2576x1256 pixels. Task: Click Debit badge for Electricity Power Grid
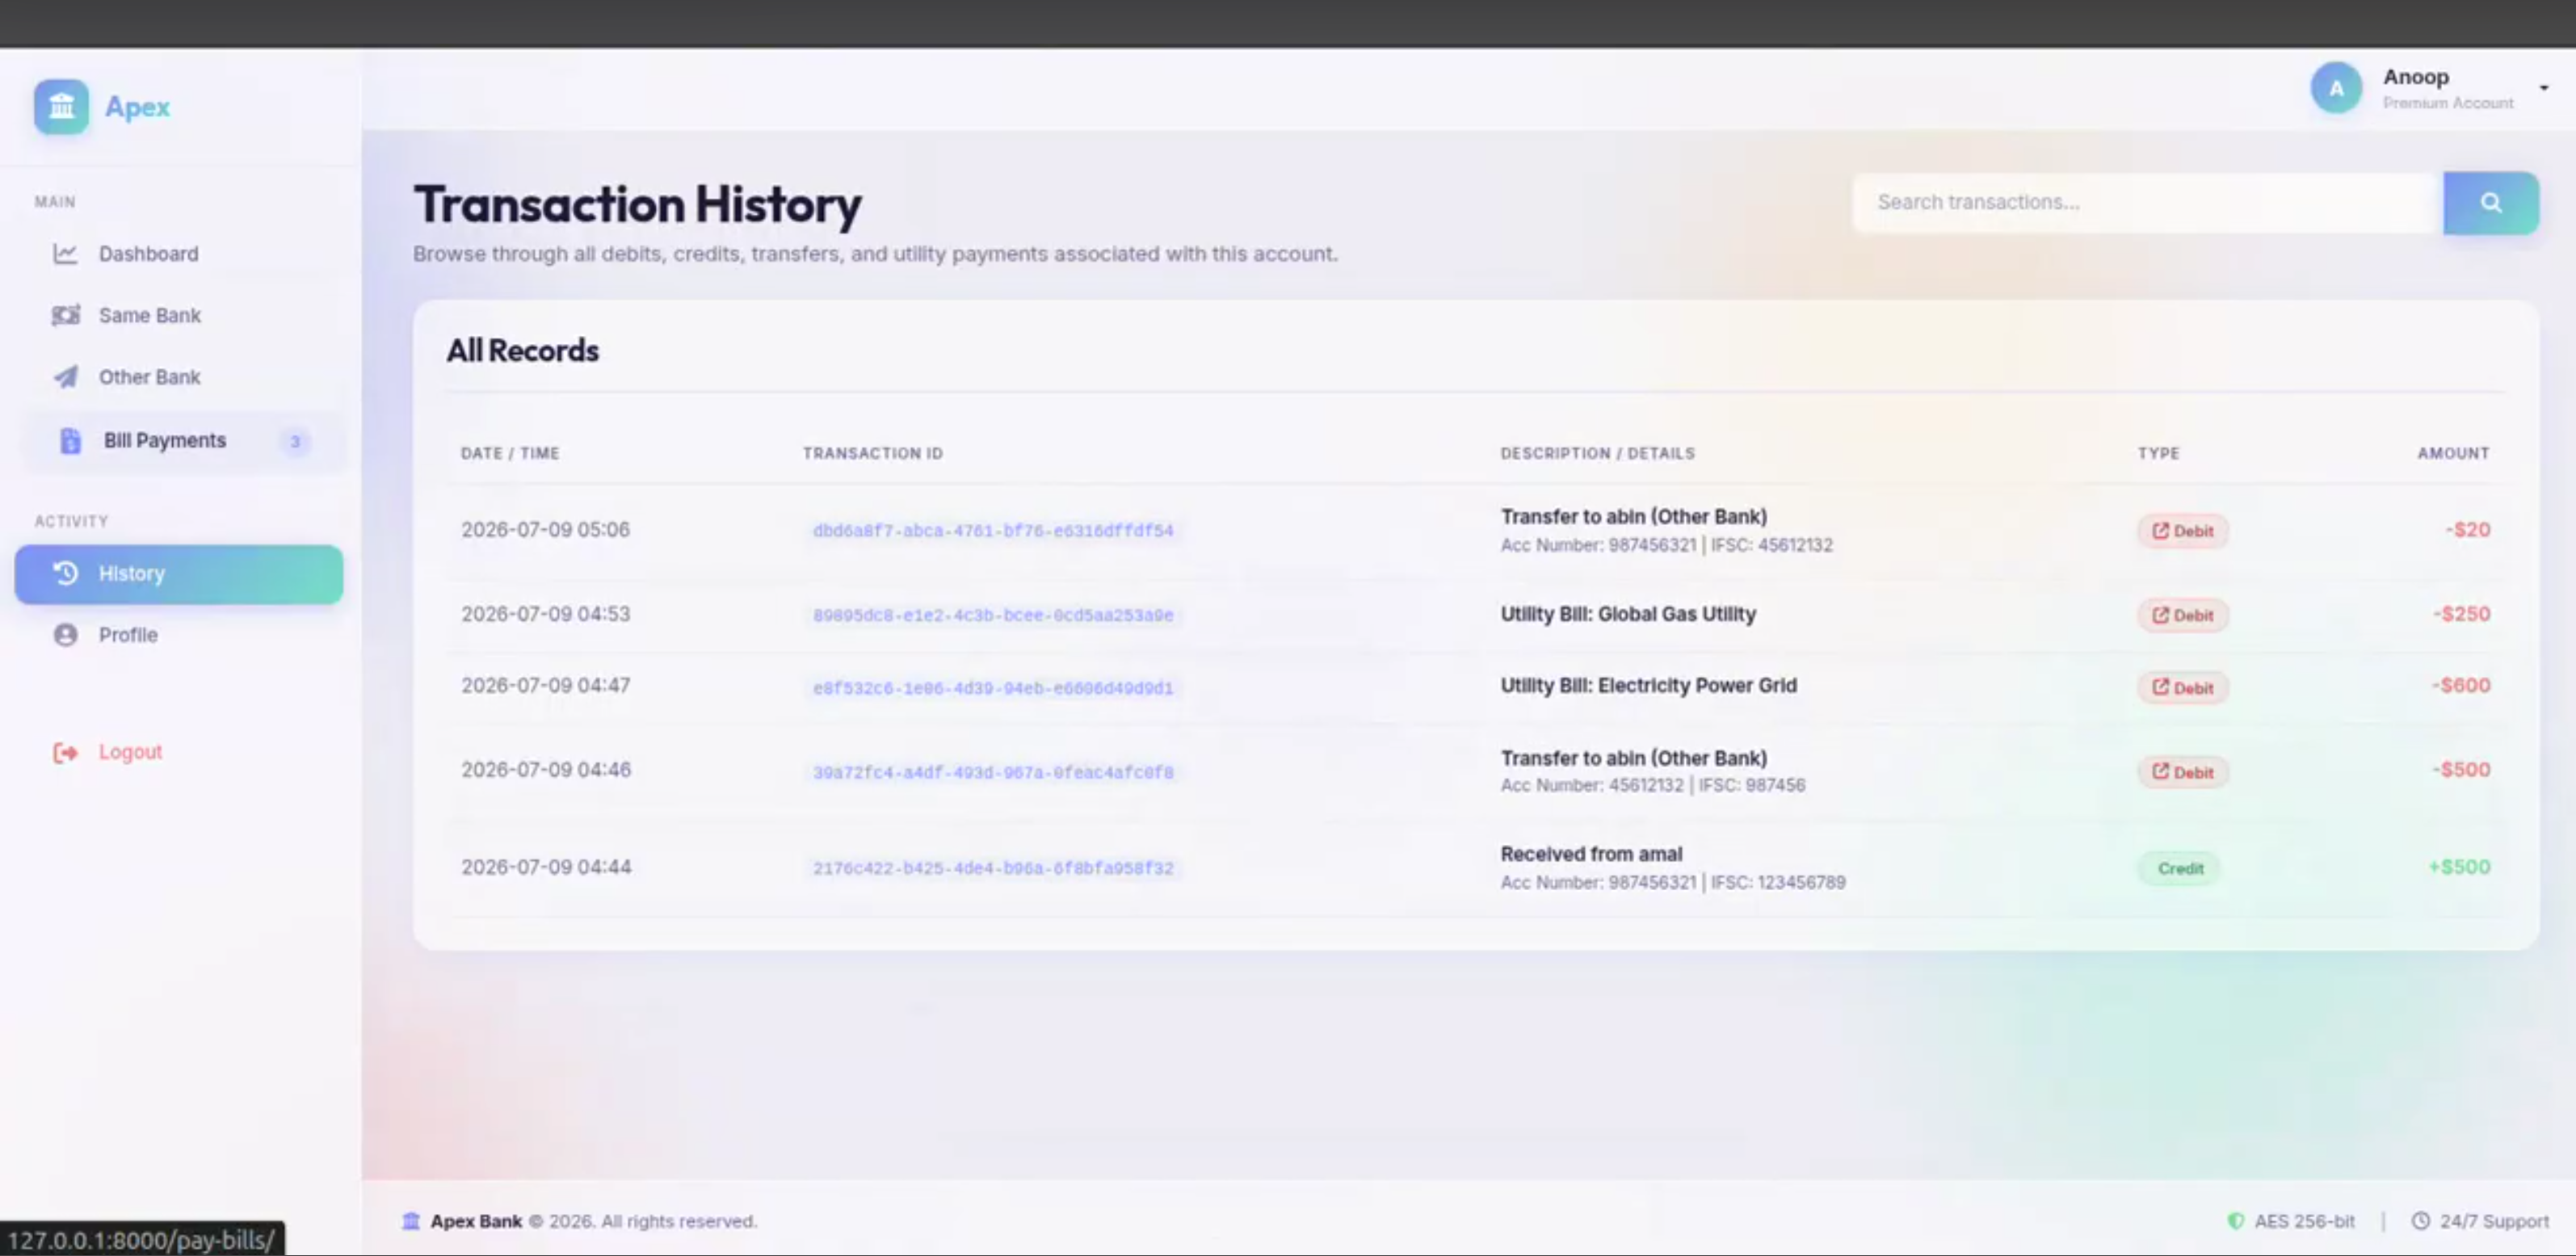[2182, 688]
